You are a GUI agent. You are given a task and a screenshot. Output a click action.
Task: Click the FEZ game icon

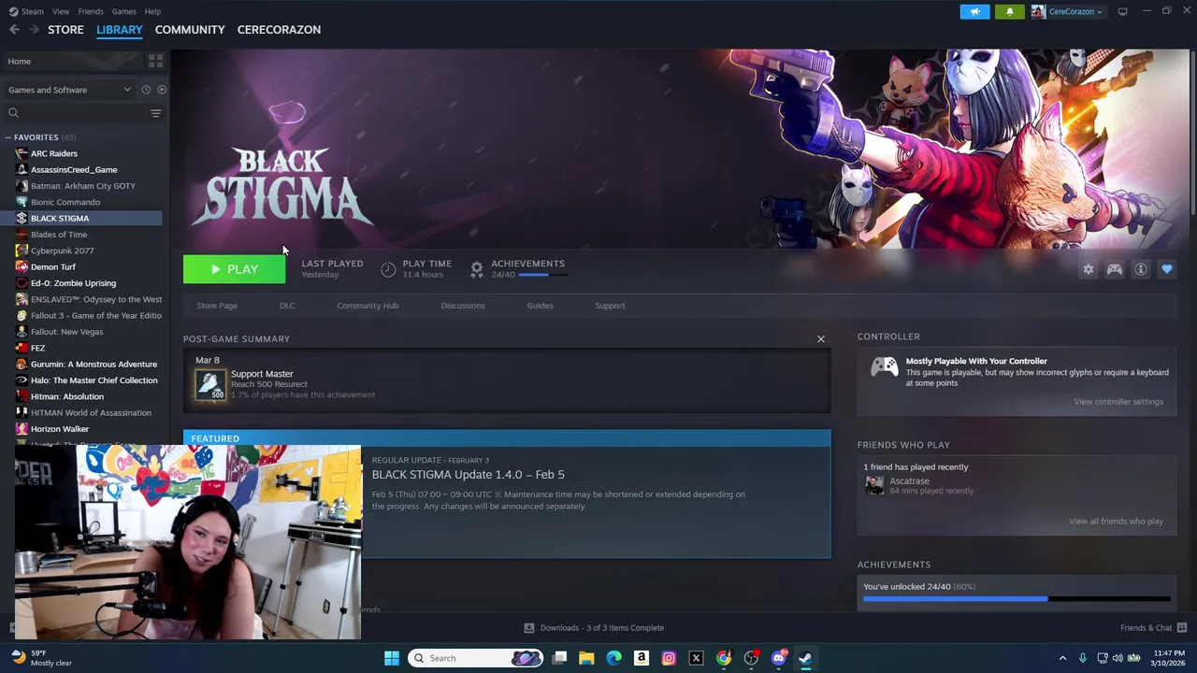point(22,348)
